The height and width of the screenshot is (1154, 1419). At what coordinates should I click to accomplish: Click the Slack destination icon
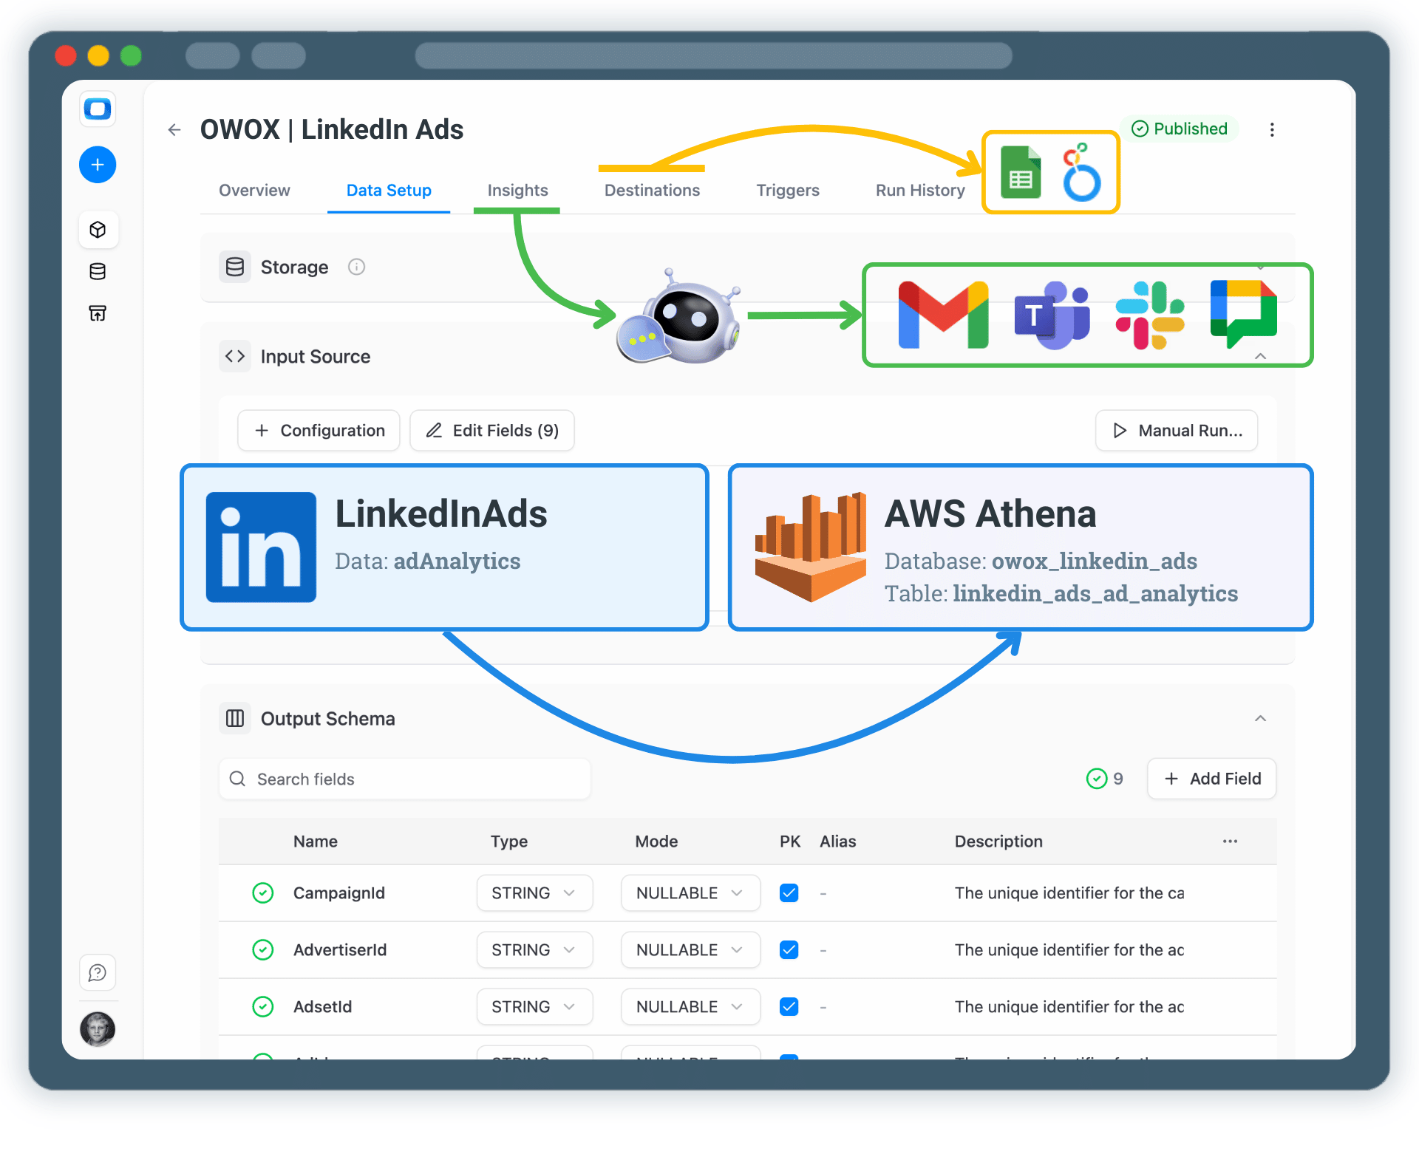1149,314
